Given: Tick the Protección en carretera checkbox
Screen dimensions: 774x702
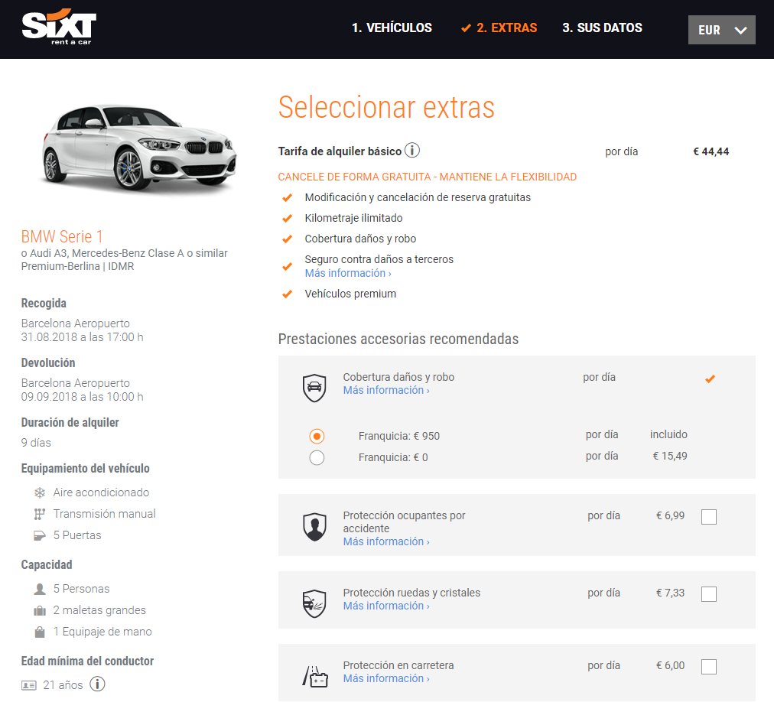Looking at the screenshot, I should point(709,667).
